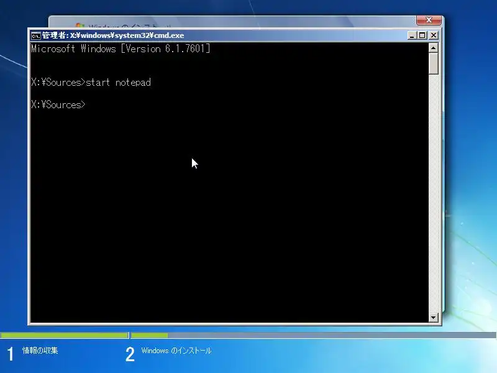Click the 'Windows のインストール' step label

pyautogui.click(x=176, y=351)
